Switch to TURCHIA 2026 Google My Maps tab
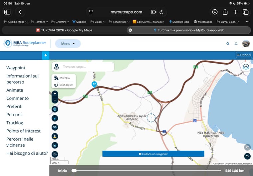 [x=64, y=30]
